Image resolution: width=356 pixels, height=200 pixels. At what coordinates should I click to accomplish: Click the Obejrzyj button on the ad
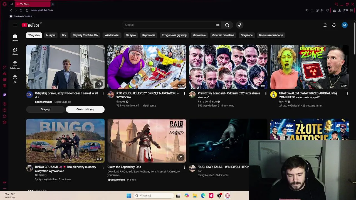pos(46,109)
